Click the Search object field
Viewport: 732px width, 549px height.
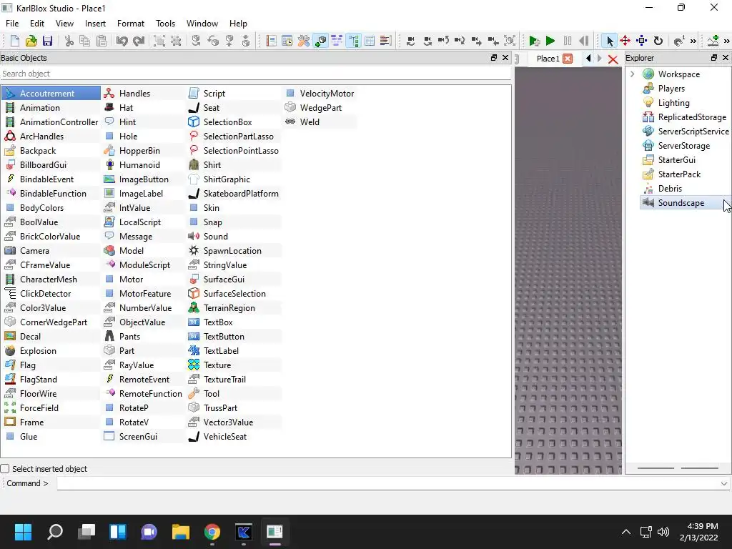click(x=256, y=74)
